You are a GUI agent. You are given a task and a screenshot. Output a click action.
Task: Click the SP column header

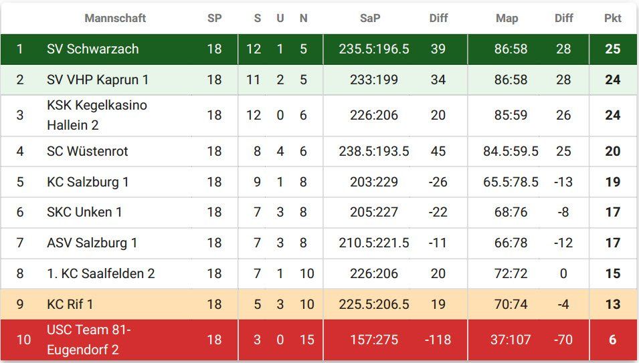pos(214,18)
